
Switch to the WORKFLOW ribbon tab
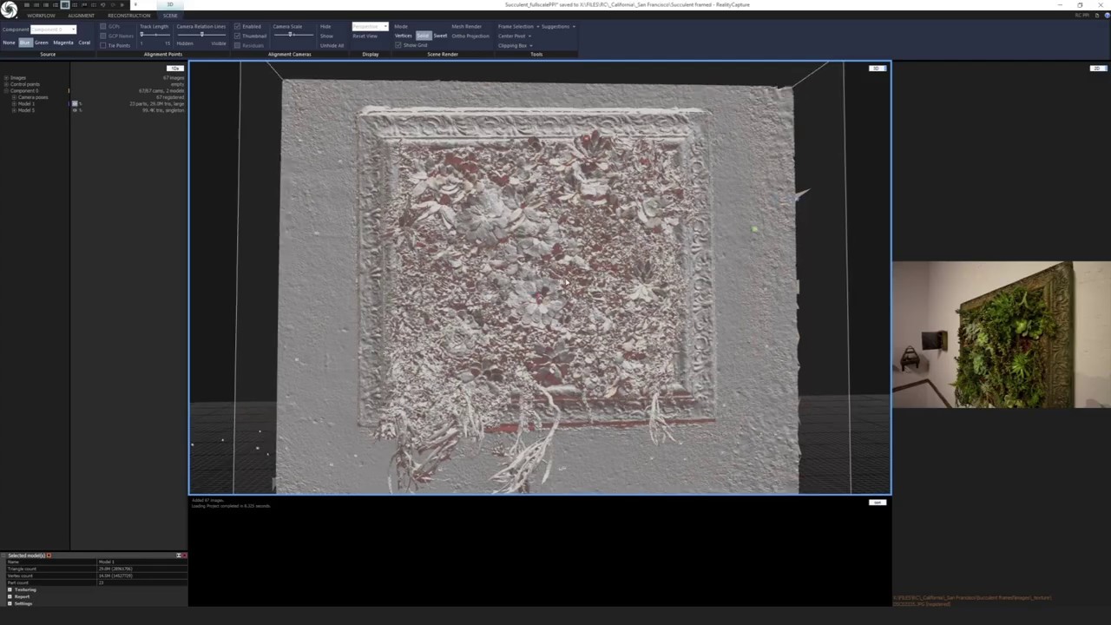(41, 16)
